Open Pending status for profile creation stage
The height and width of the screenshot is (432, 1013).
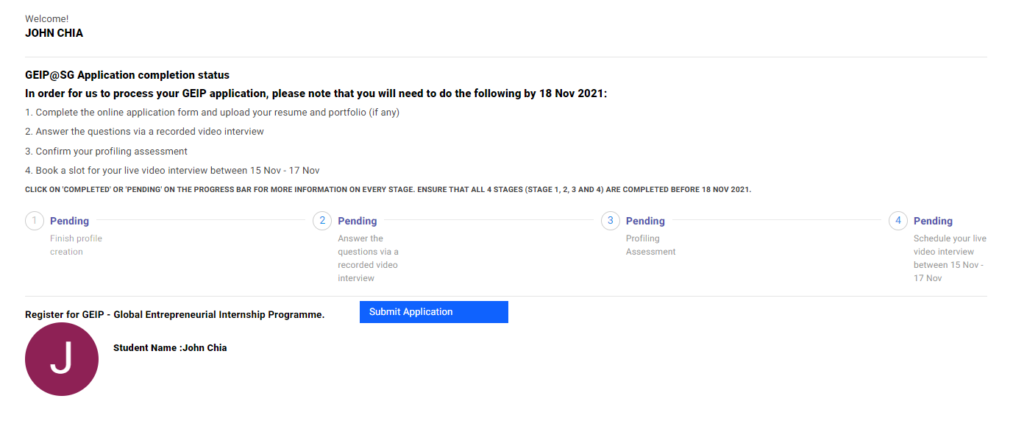69,221
